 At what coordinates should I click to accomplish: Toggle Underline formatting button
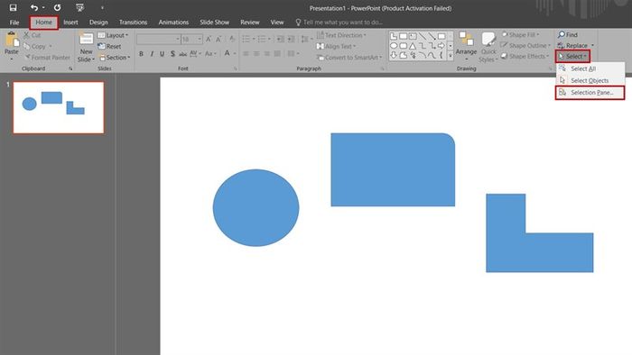click(x=162, y=53)
